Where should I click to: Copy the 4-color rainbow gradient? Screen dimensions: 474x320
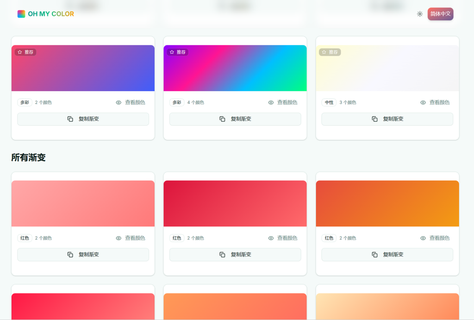pos(235,119)
